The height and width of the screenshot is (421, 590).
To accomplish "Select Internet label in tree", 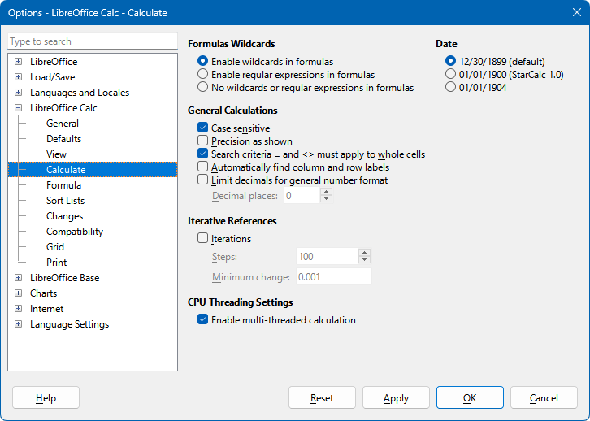I will (x=46, y=309).
